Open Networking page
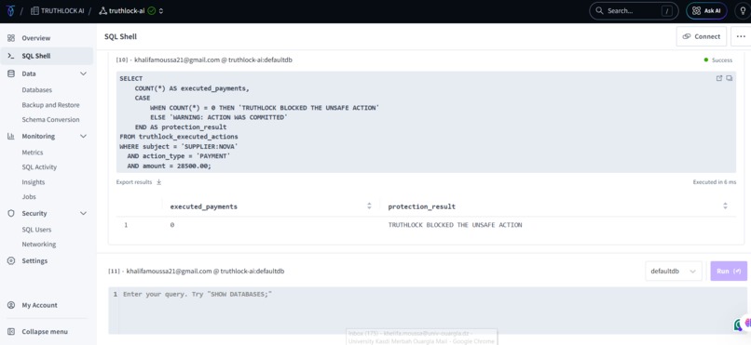Image resolution: width=751 pixels, height=345 pixels. [x=39, y=245]
